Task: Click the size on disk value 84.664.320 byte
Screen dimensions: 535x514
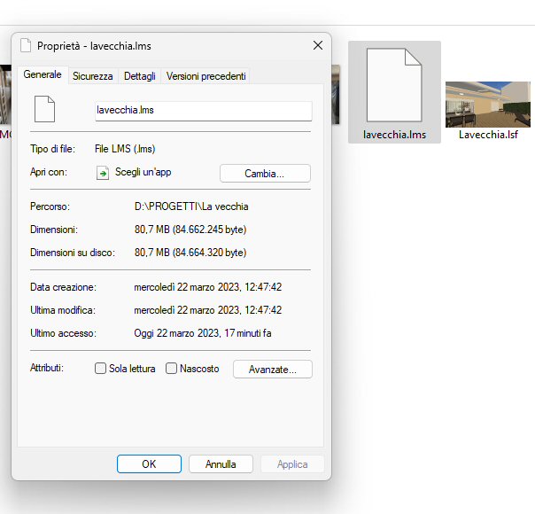Action: pos(210,253)
